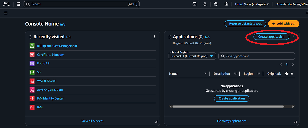Click the AWS logo
This screenshot has width=308, height=128.
tap(6, 4)
